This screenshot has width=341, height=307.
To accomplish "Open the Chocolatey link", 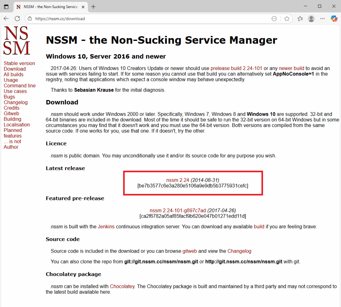I will point(122,286).
